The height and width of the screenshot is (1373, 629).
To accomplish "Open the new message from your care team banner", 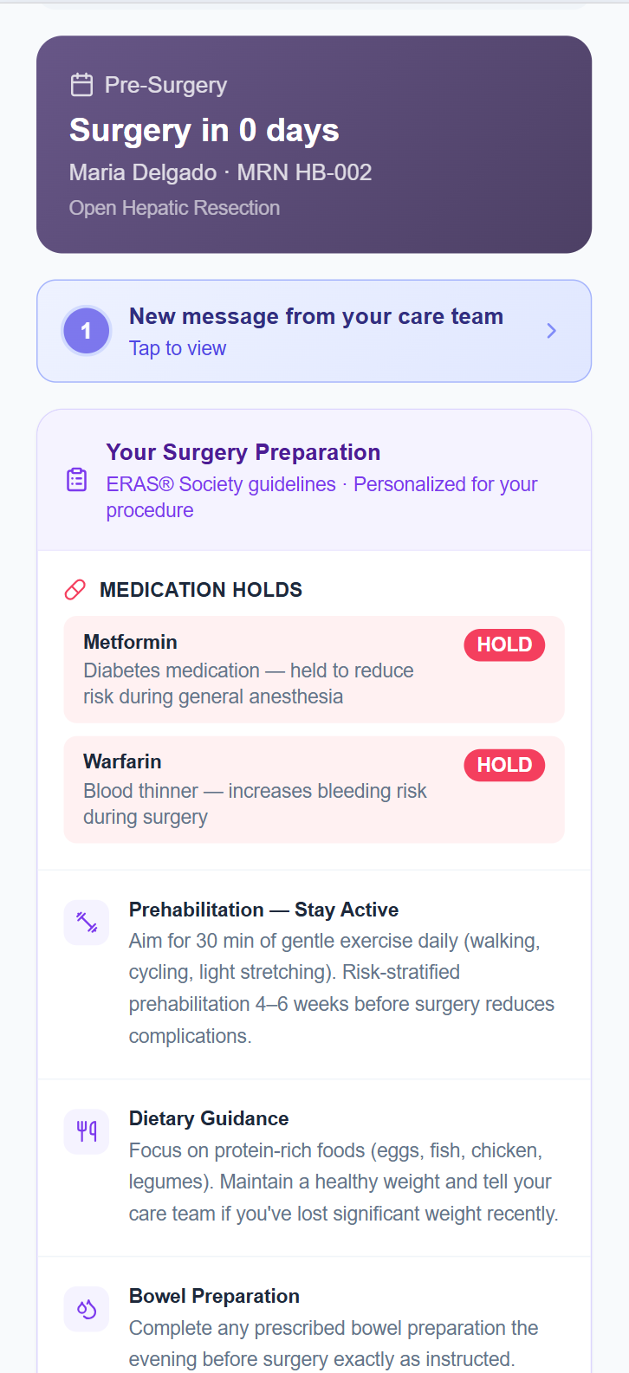I will [x=314, y=330].
